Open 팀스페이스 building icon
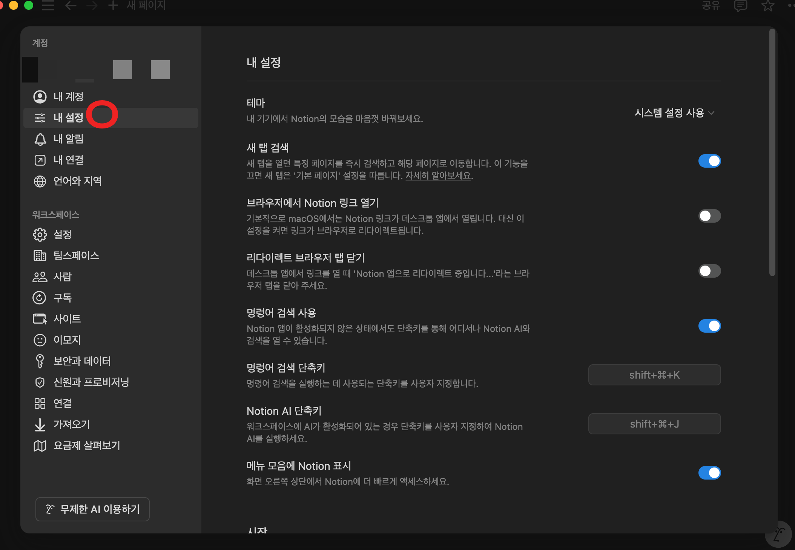This screenshot has width=795, height=550. pos(40,256)
